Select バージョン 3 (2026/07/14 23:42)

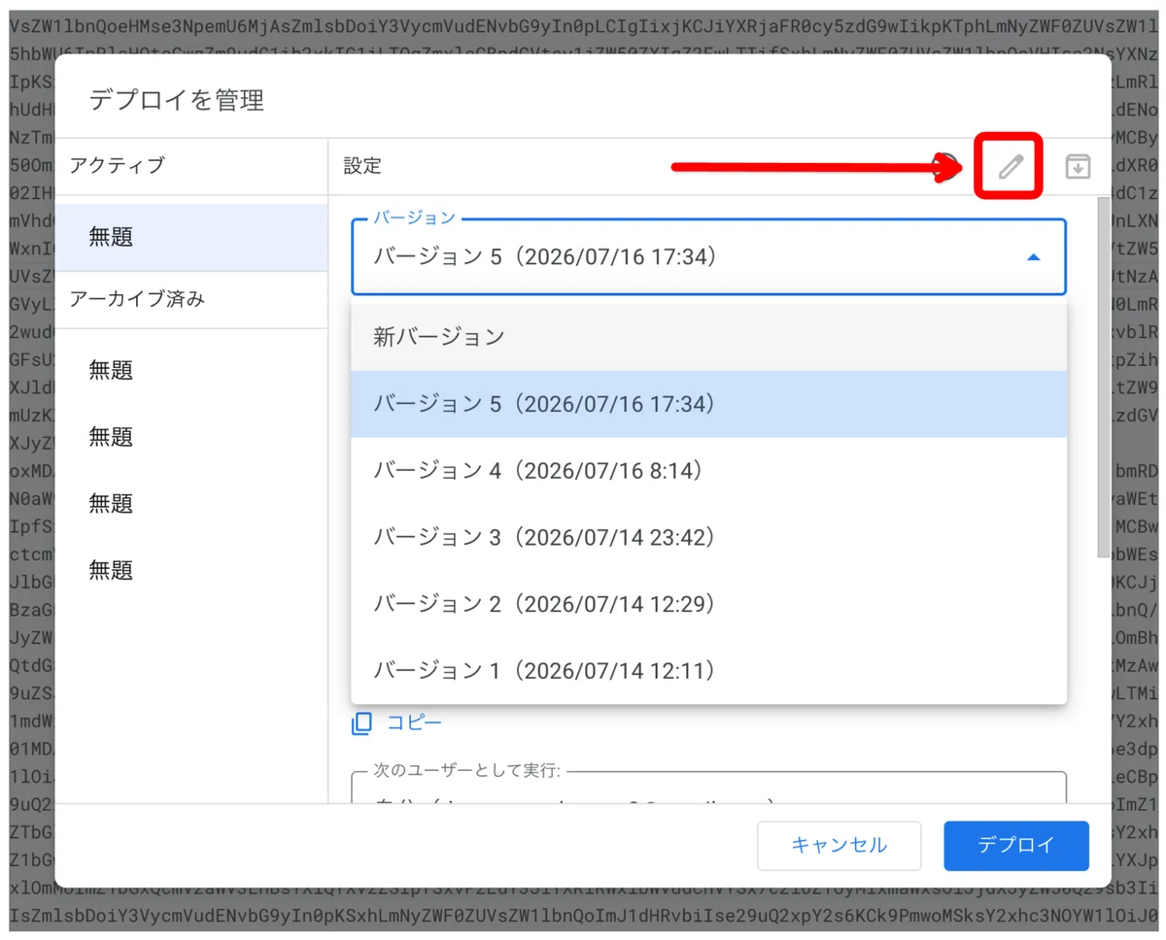pos(708,537)
